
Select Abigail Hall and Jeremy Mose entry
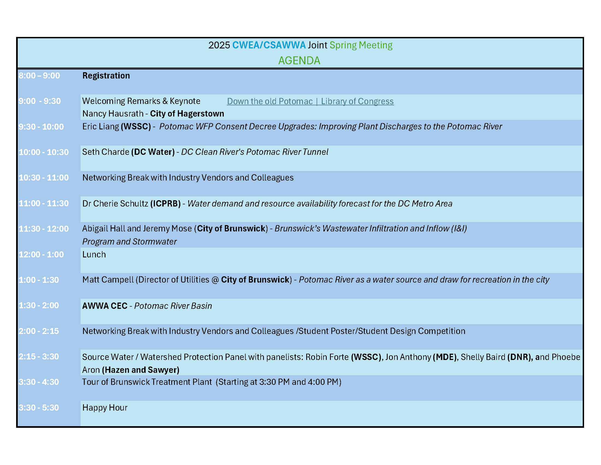274,228
